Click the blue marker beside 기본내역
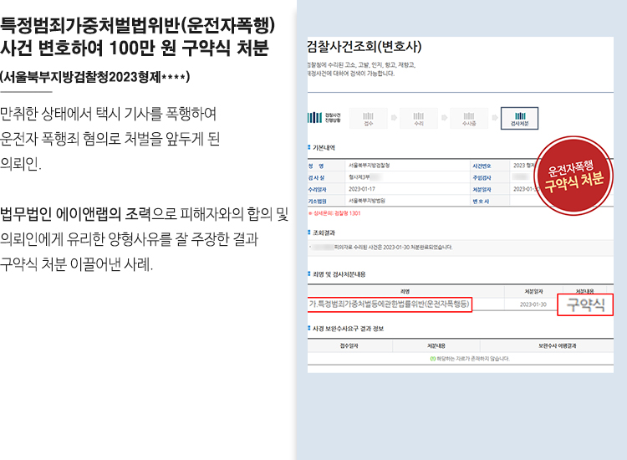 pos(309,148)
